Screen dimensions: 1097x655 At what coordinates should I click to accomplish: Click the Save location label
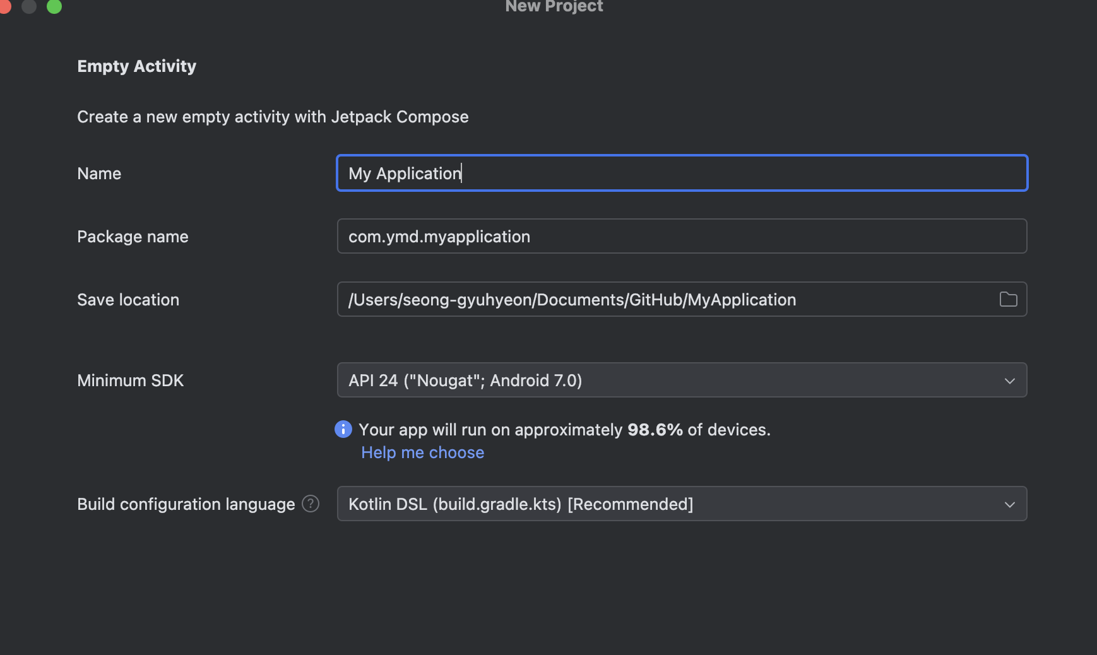click(x=128, y=300)
